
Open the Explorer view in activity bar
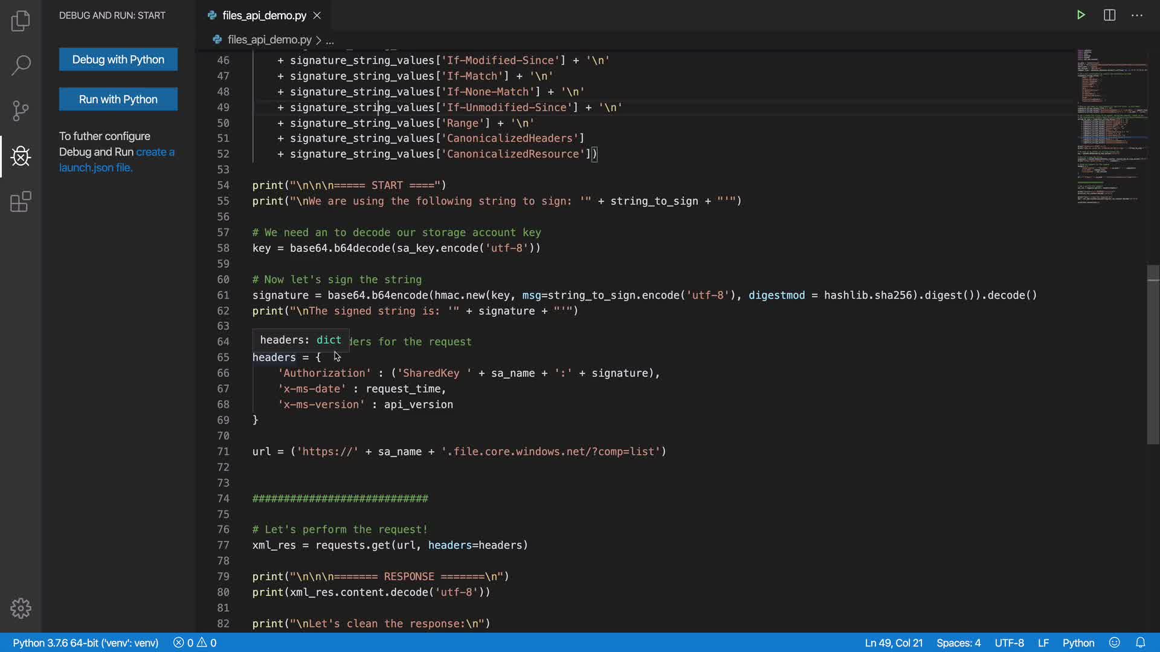coord(21,21)
